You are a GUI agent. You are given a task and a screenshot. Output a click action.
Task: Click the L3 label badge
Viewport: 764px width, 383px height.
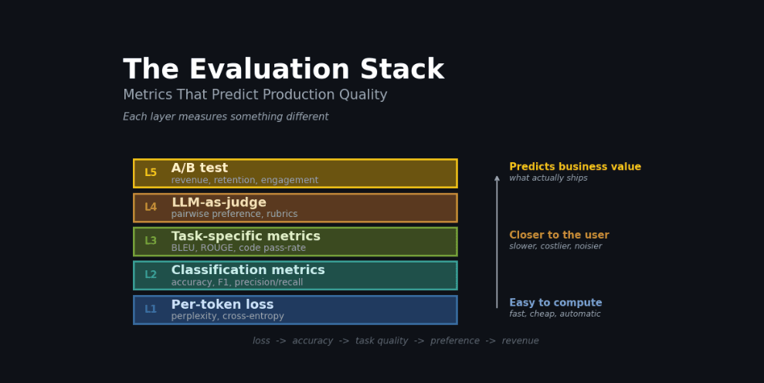151,241
